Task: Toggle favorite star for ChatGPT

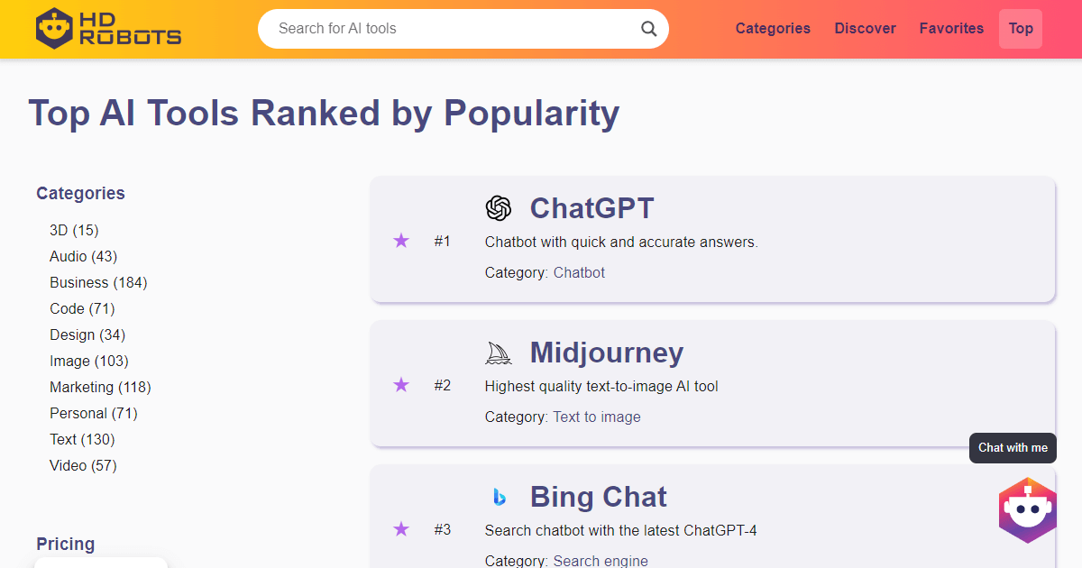Action: coord(401,241)
